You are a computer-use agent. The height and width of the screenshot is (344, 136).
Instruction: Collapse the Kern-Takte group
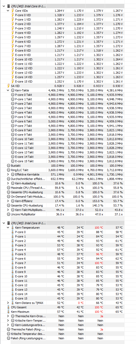point(8,90)
